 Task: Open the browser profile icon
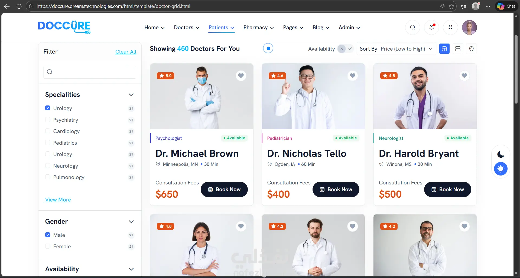476,6
